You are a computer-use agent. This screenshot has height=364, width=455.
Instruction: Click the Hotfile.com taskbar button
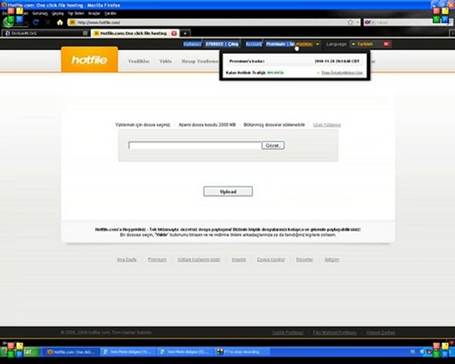point(71,352)
